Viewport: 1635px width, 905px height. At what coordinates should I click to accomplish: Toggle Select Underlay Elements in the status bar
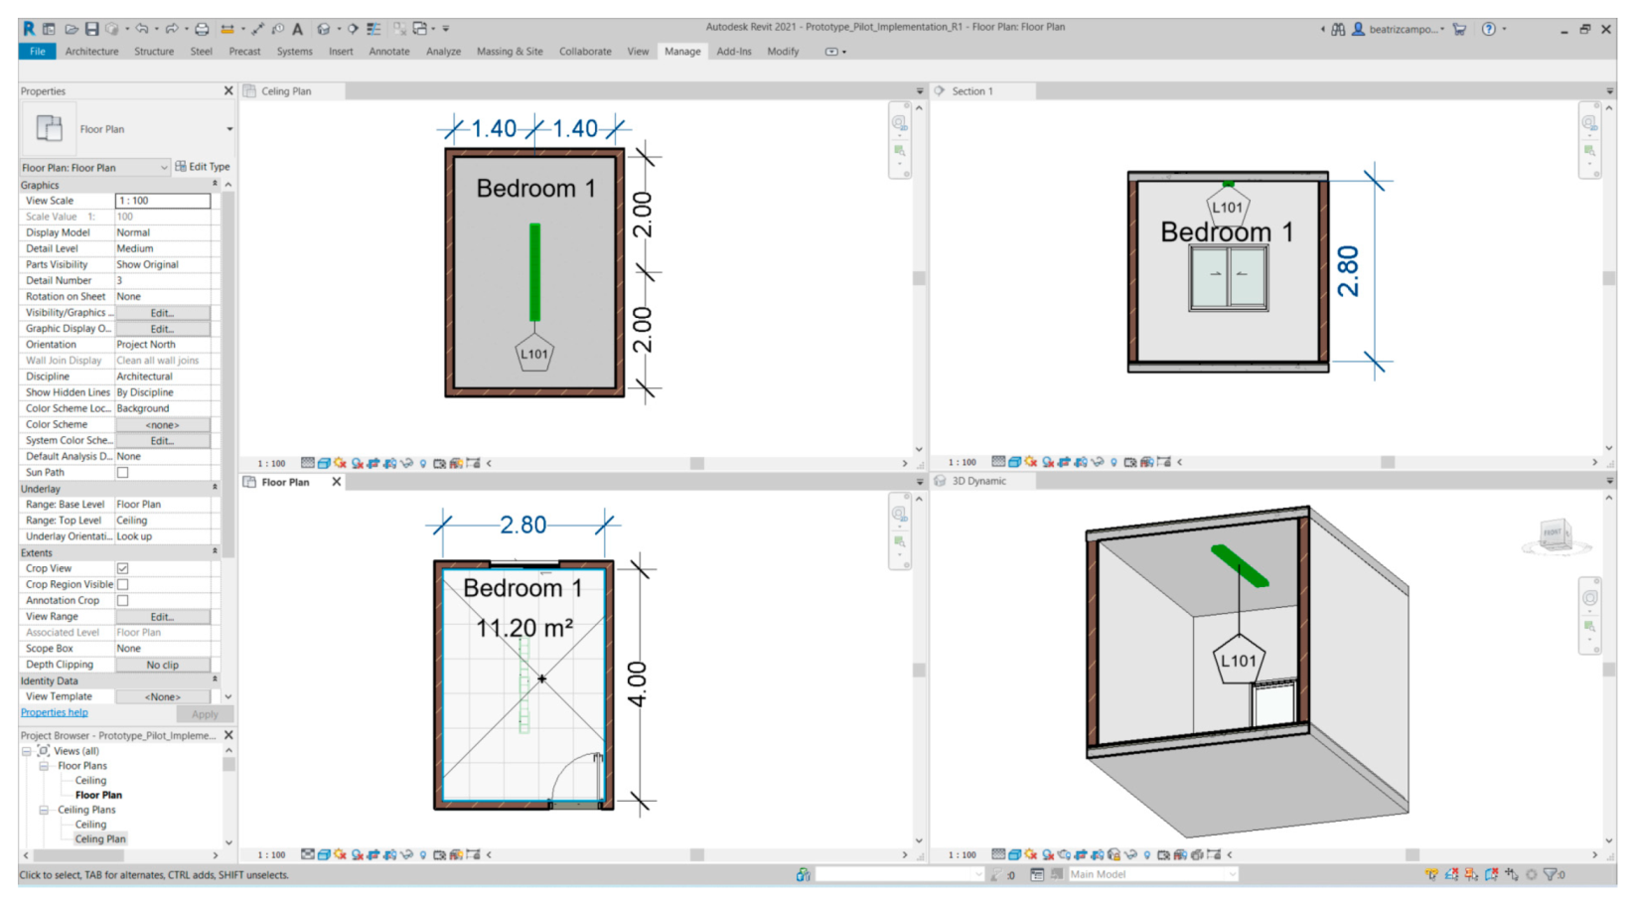pyautogui.click(x=1451, y=875)
